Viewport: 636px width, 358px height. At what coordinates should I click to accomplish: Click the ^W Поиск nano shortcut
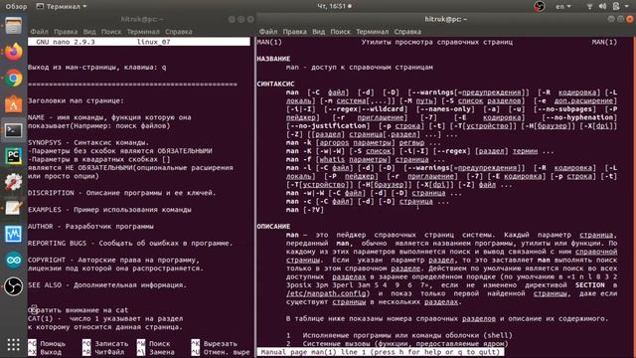click(x=153, y=343)
